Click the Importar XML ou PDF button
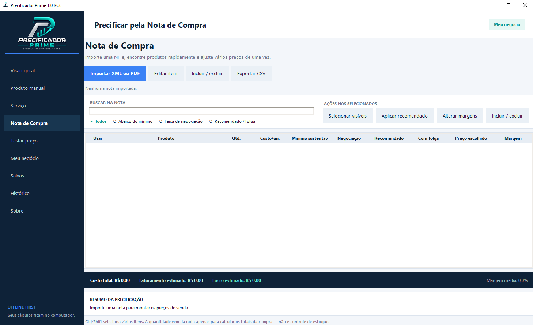Image resolution: width=533 pixels, height=325 pixels. 115,73
